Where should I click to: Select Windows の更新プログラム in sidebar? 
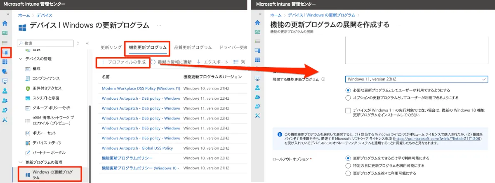[x=49, y=174]
